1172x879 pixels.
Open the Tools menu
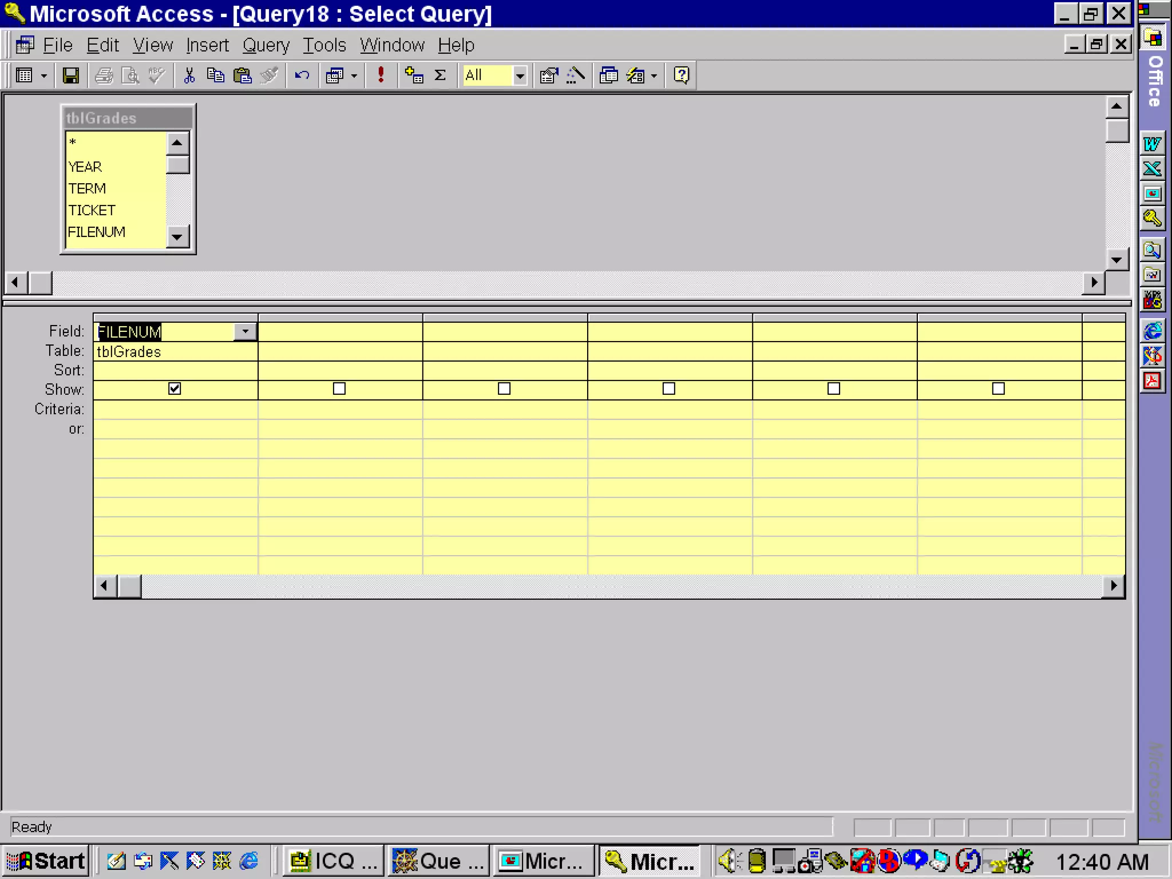(x=324, y=45)
